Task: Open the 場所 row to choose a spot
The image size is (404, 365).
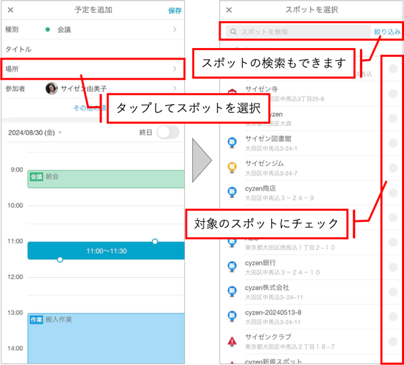Action: pyautogui.click(x=93, y=69)
